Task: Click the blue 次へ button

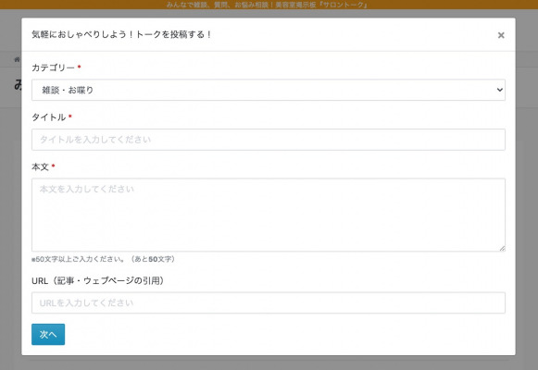Action: (x=48, y=334)
